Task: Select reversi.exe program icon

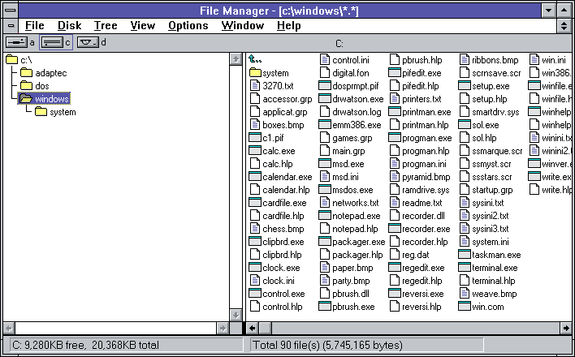Action: pyautogui.click(x=394, y=293)
